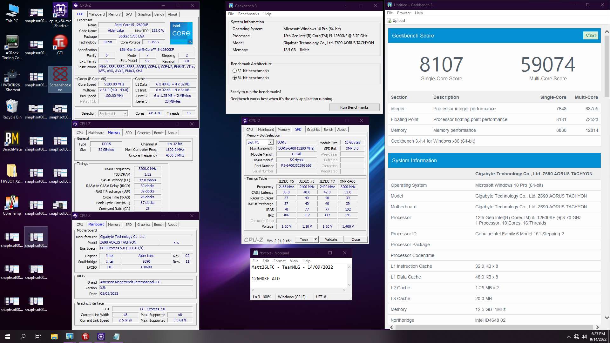
Task: Open Format menu in Notepad
Action: pyautogui.click(x=279, y=261)
